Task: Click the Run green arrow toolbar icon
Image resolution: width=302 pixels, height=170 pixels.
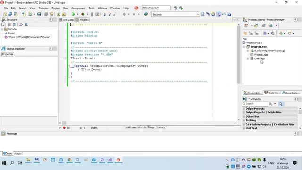Action: 73,14
